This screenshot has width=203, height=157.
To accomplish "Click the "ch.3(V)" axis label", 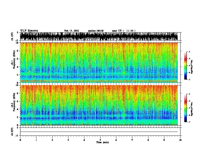I will pos(12,132).
